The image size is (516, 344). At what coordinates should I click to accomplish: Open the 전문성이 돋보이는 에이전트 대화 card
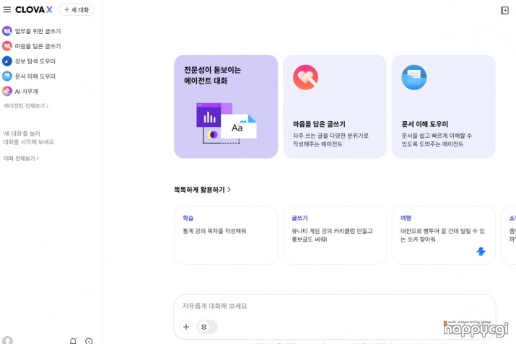(x=226, y=107)
